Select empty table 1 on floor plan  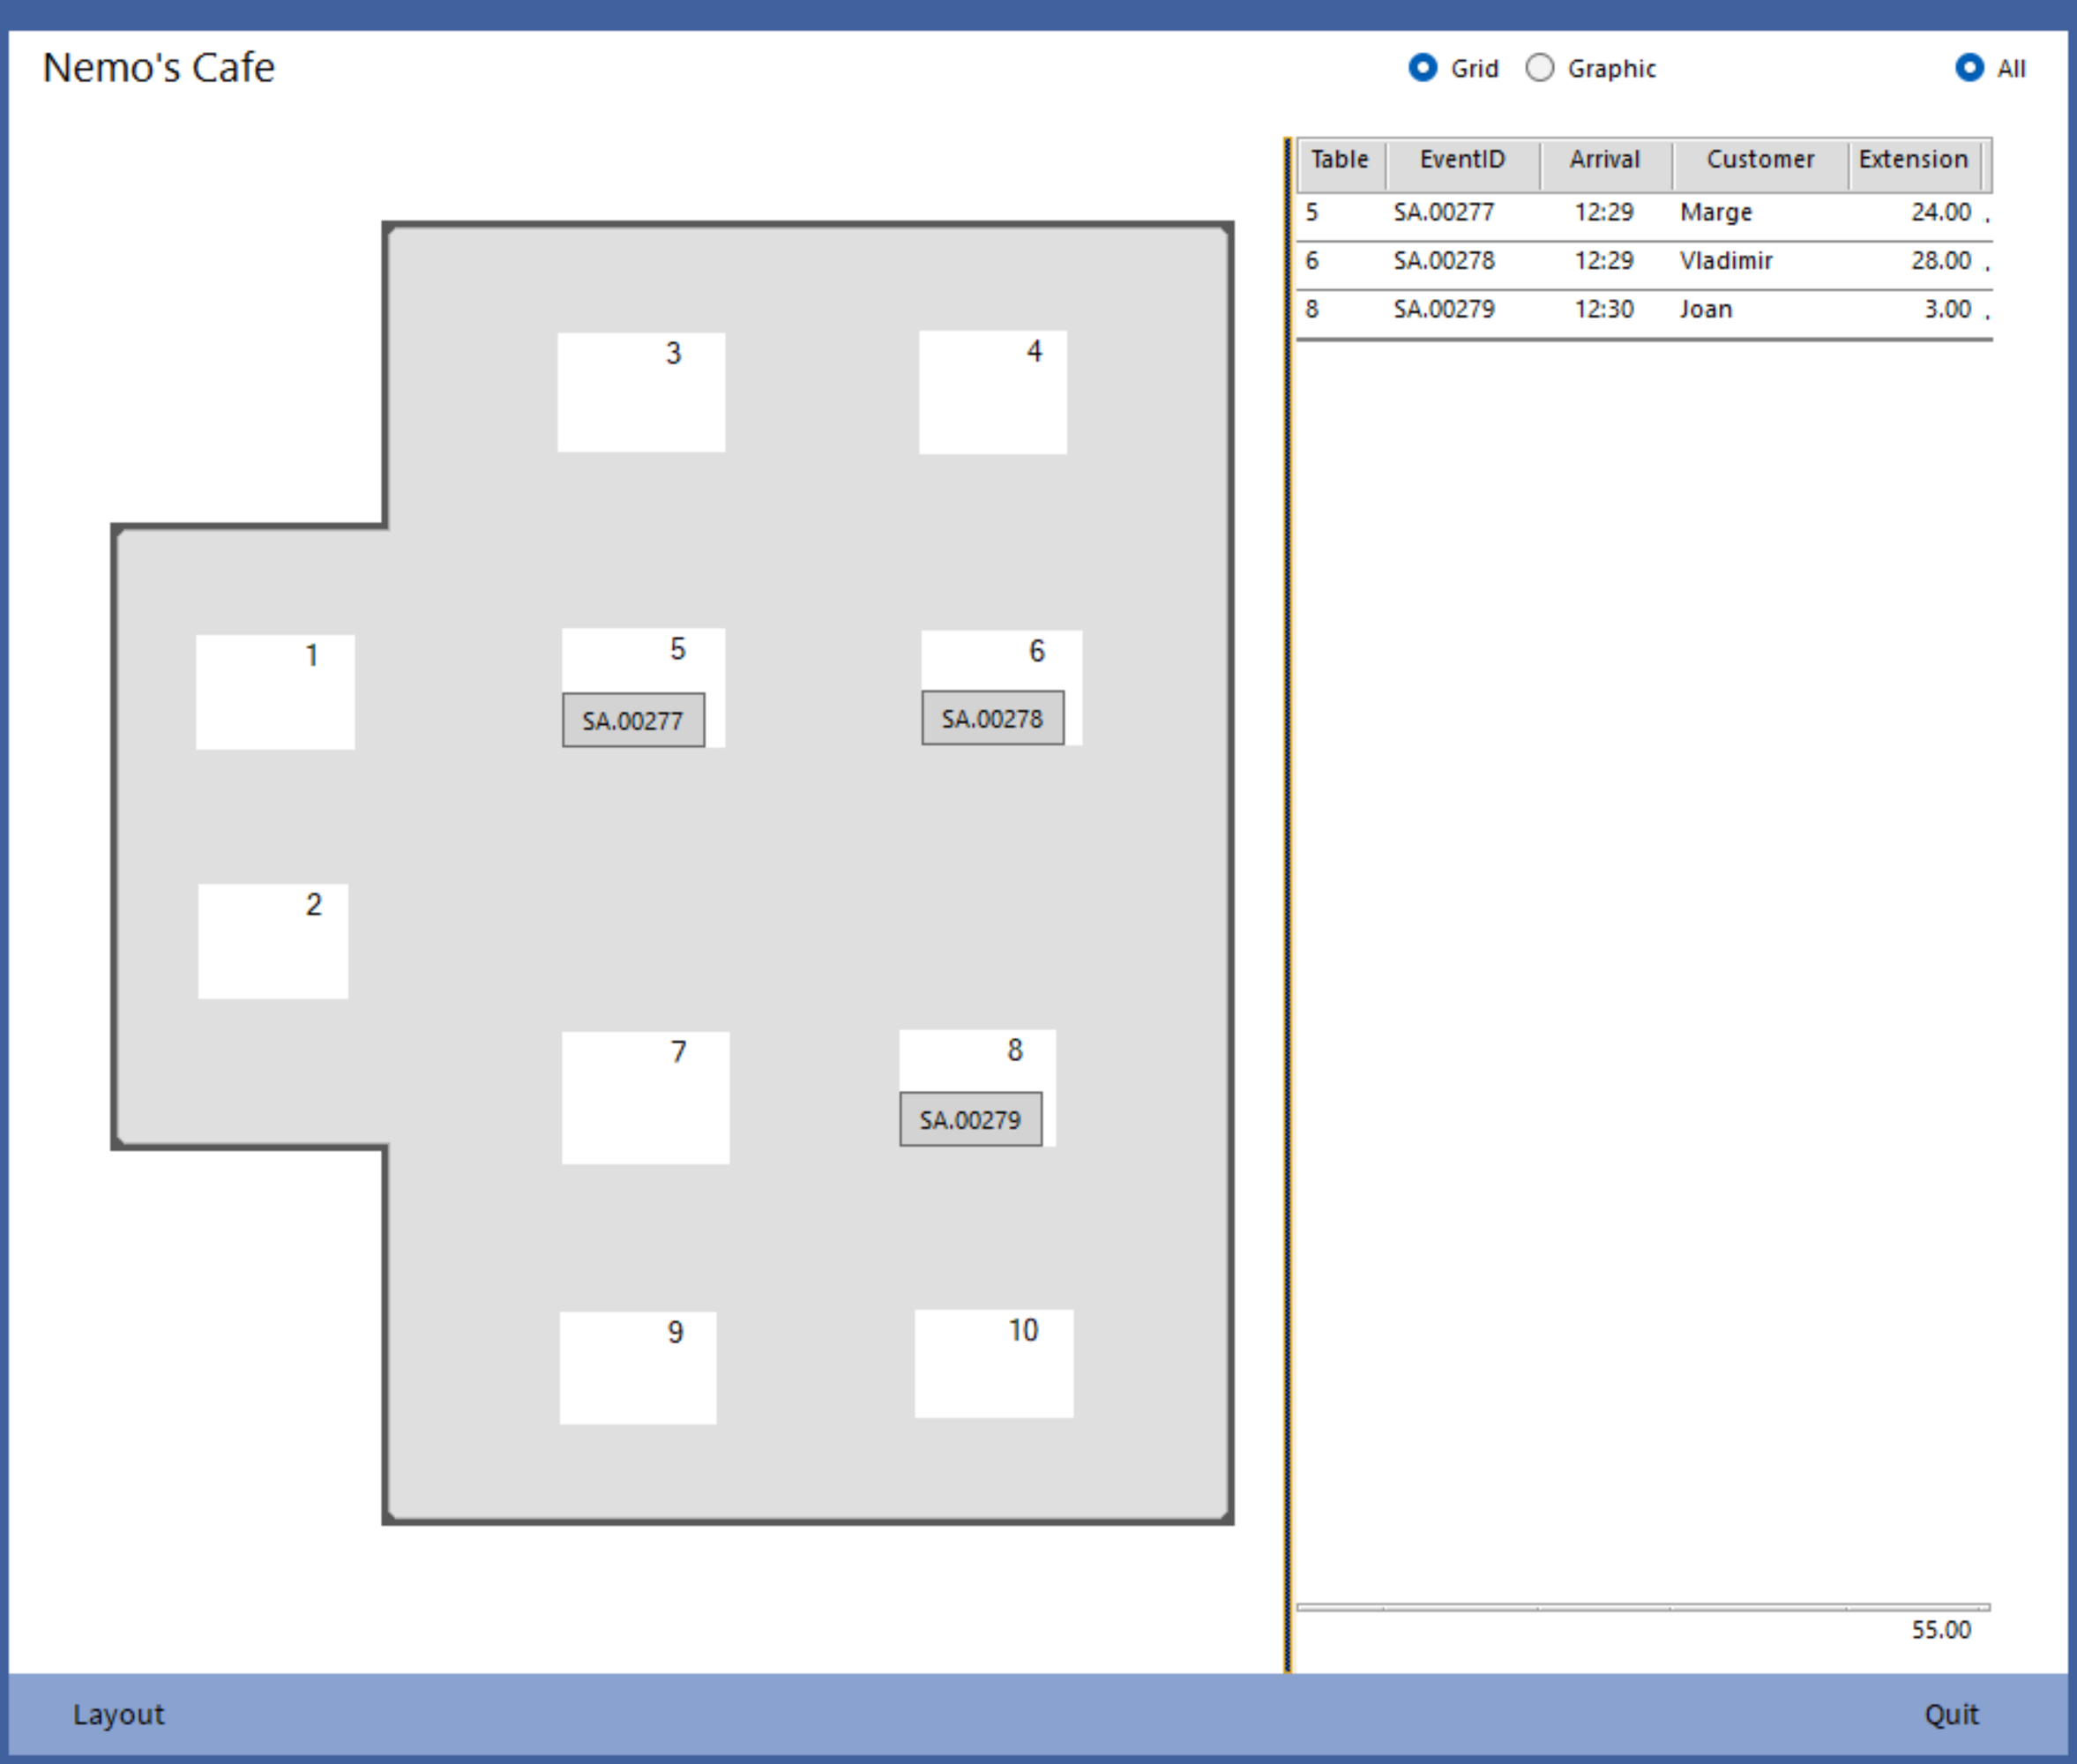click(275, 692)
